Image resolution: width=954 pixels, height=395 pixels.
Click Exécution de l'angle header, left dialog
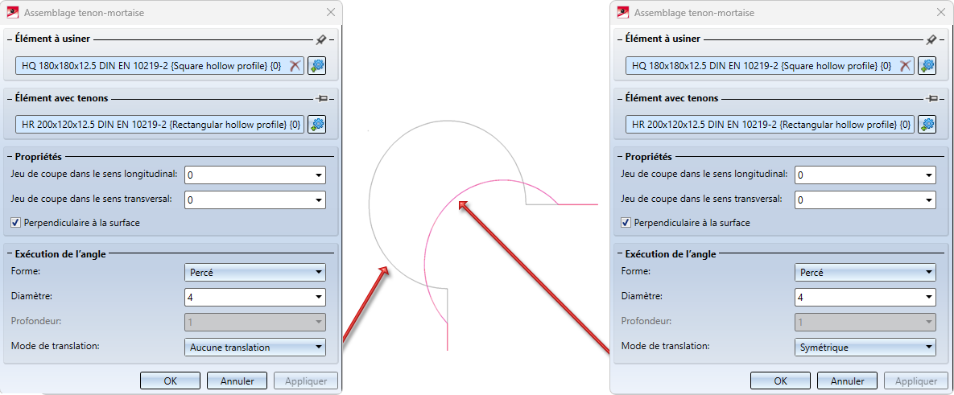[x=59, y=253]
